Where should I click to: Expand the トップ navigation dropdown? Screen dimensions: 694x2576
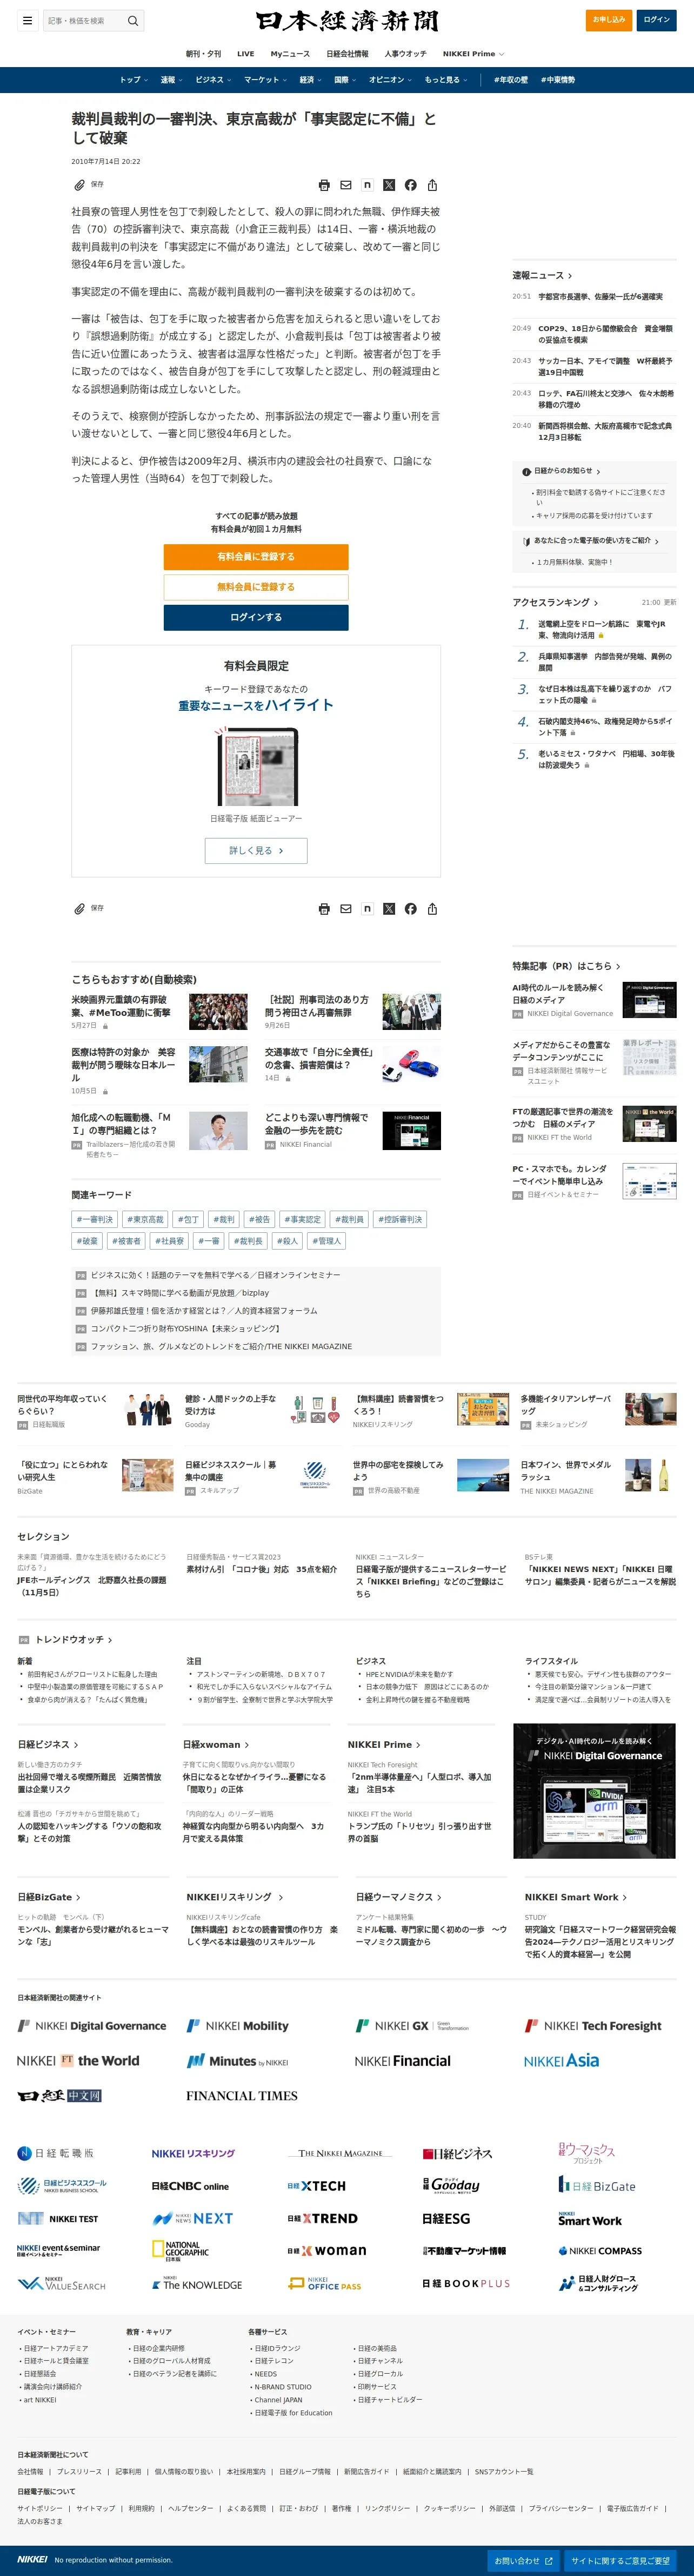click(x=133, y=80)
